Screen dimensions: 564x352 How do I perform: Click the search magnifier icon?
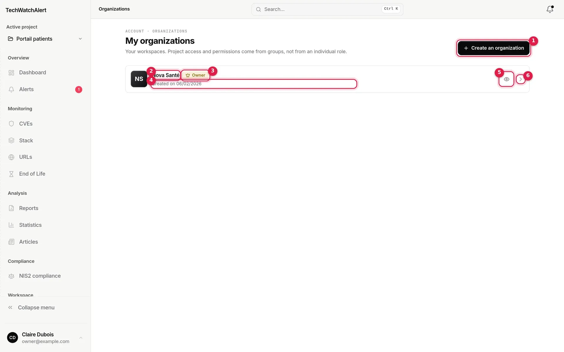258,9
